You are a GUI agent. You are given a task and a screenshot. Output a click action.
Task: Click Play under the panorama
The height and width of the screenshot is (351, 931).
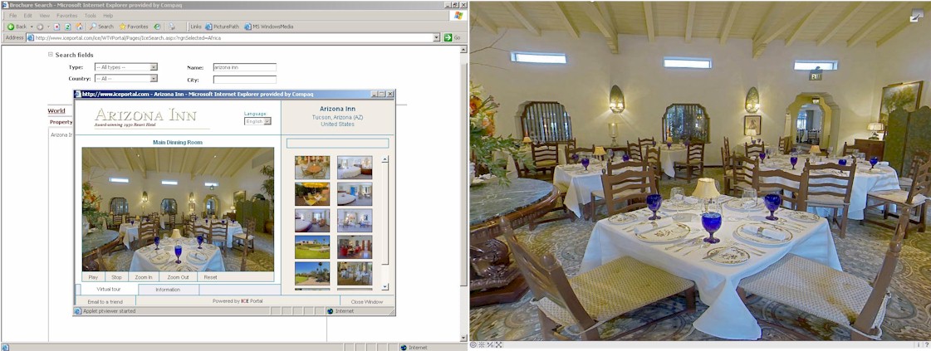point(93,277)
